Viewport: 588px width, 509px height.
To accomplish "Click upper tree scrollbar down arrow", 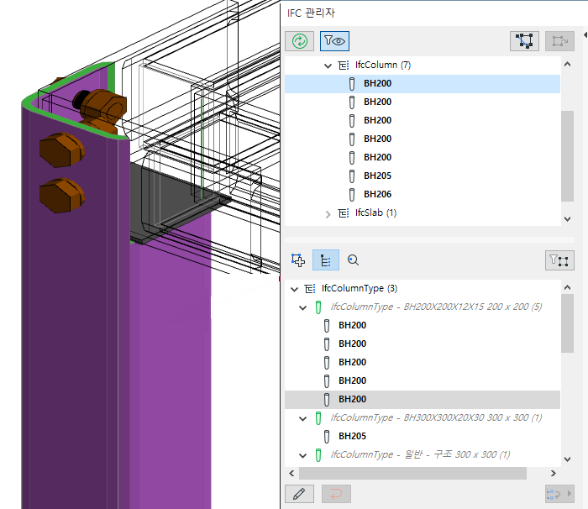I will tap(567, 219).
